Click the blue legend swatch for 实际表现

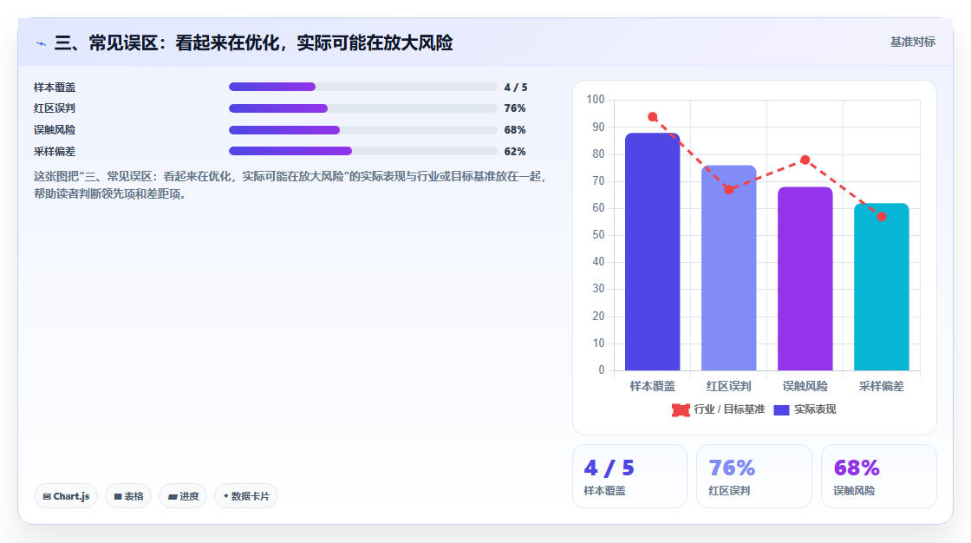tap(781, 409)
